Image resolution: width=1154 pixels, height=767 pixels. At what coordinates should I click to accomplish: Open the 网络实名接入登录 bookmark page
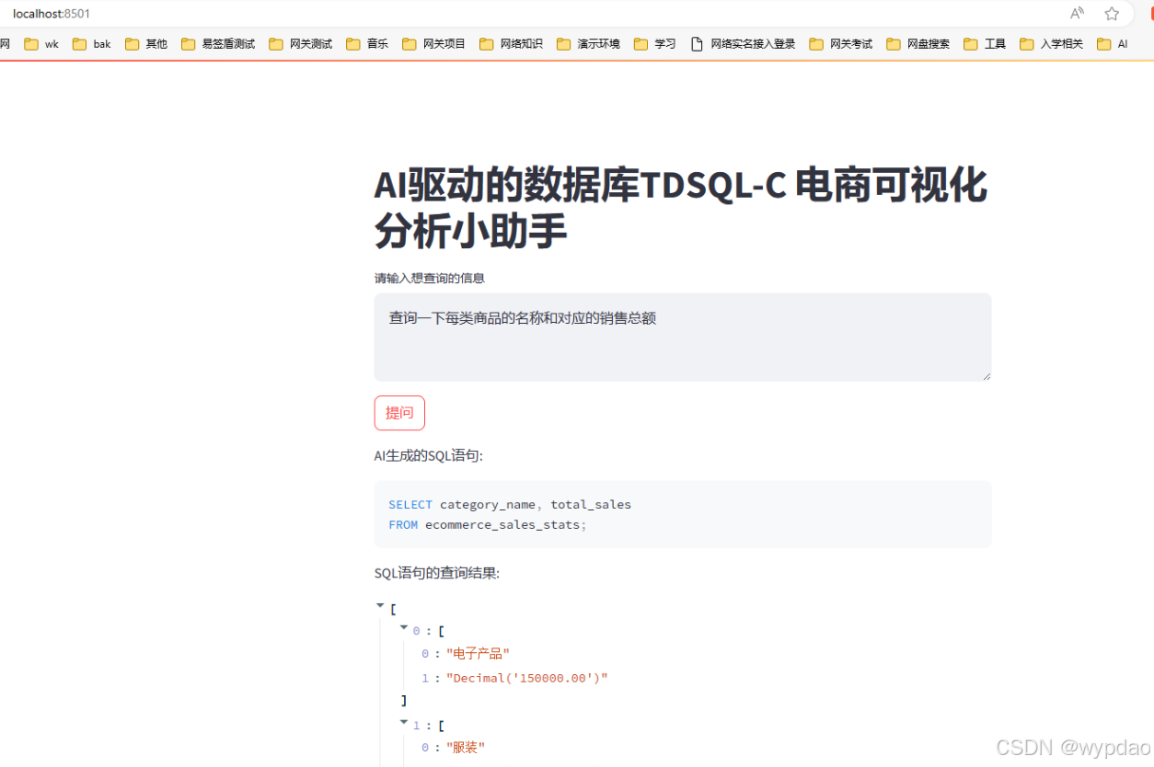743,43
